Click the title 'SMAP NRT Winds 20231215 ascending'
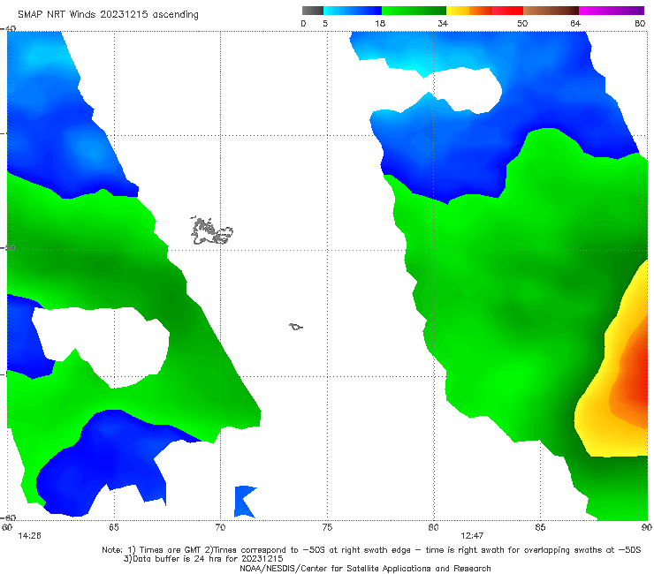Image resolution: width=654 pixels, height=574 pixels. tap(108, 14)
